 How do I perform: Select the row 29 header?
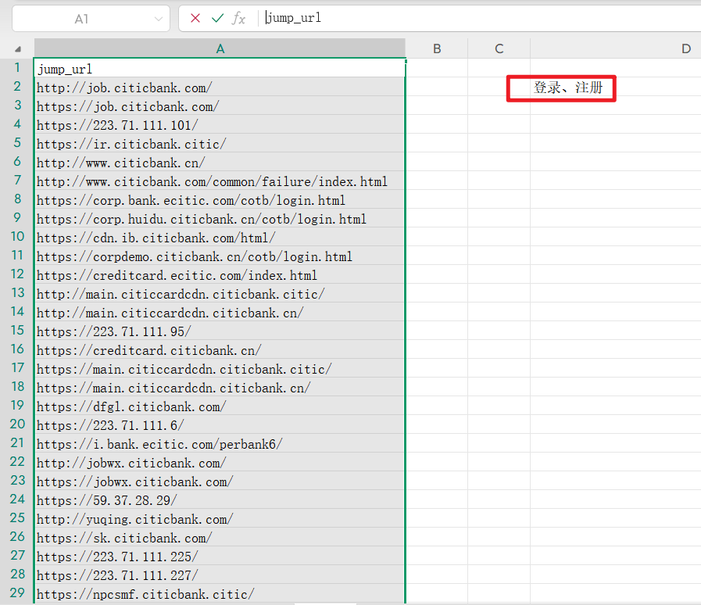tap(17, 594)
